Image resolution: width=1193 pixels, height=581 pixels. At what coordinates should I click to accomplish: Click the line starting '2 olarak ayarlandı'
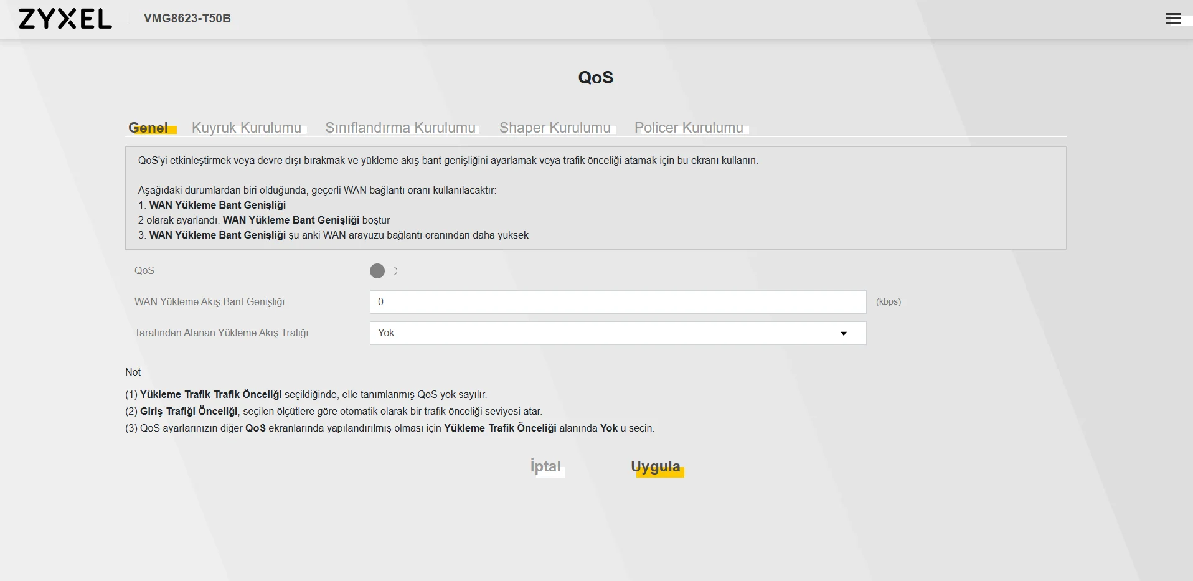[264, 220]
